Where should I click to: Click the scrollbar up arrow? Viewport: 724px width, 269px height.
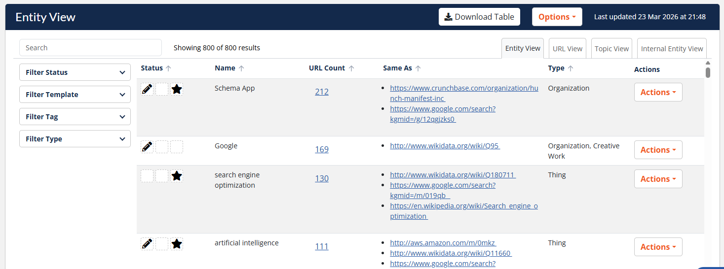coord(708,63)
